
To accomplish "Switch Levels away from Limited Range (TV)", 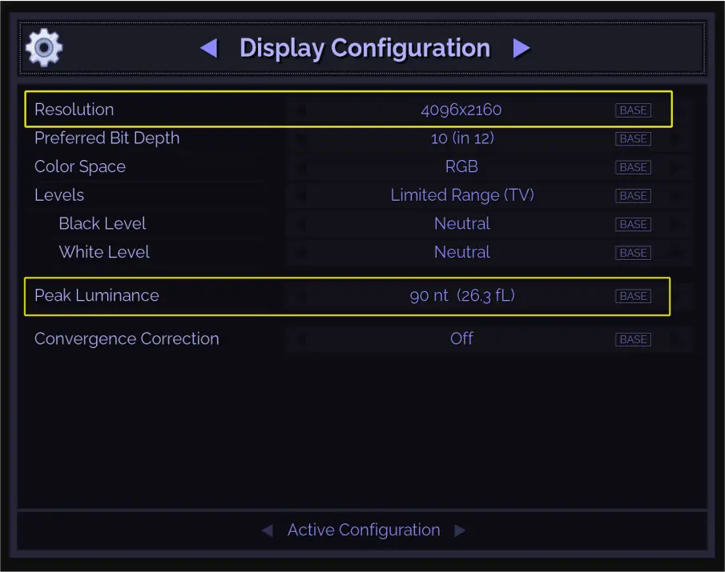I will (462, 195).
